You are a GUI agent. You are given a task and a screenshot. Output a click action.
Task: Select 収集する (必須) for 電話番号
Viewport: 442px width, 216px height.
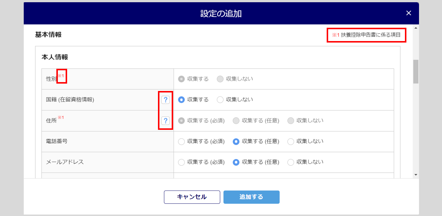tap(182, 141)
